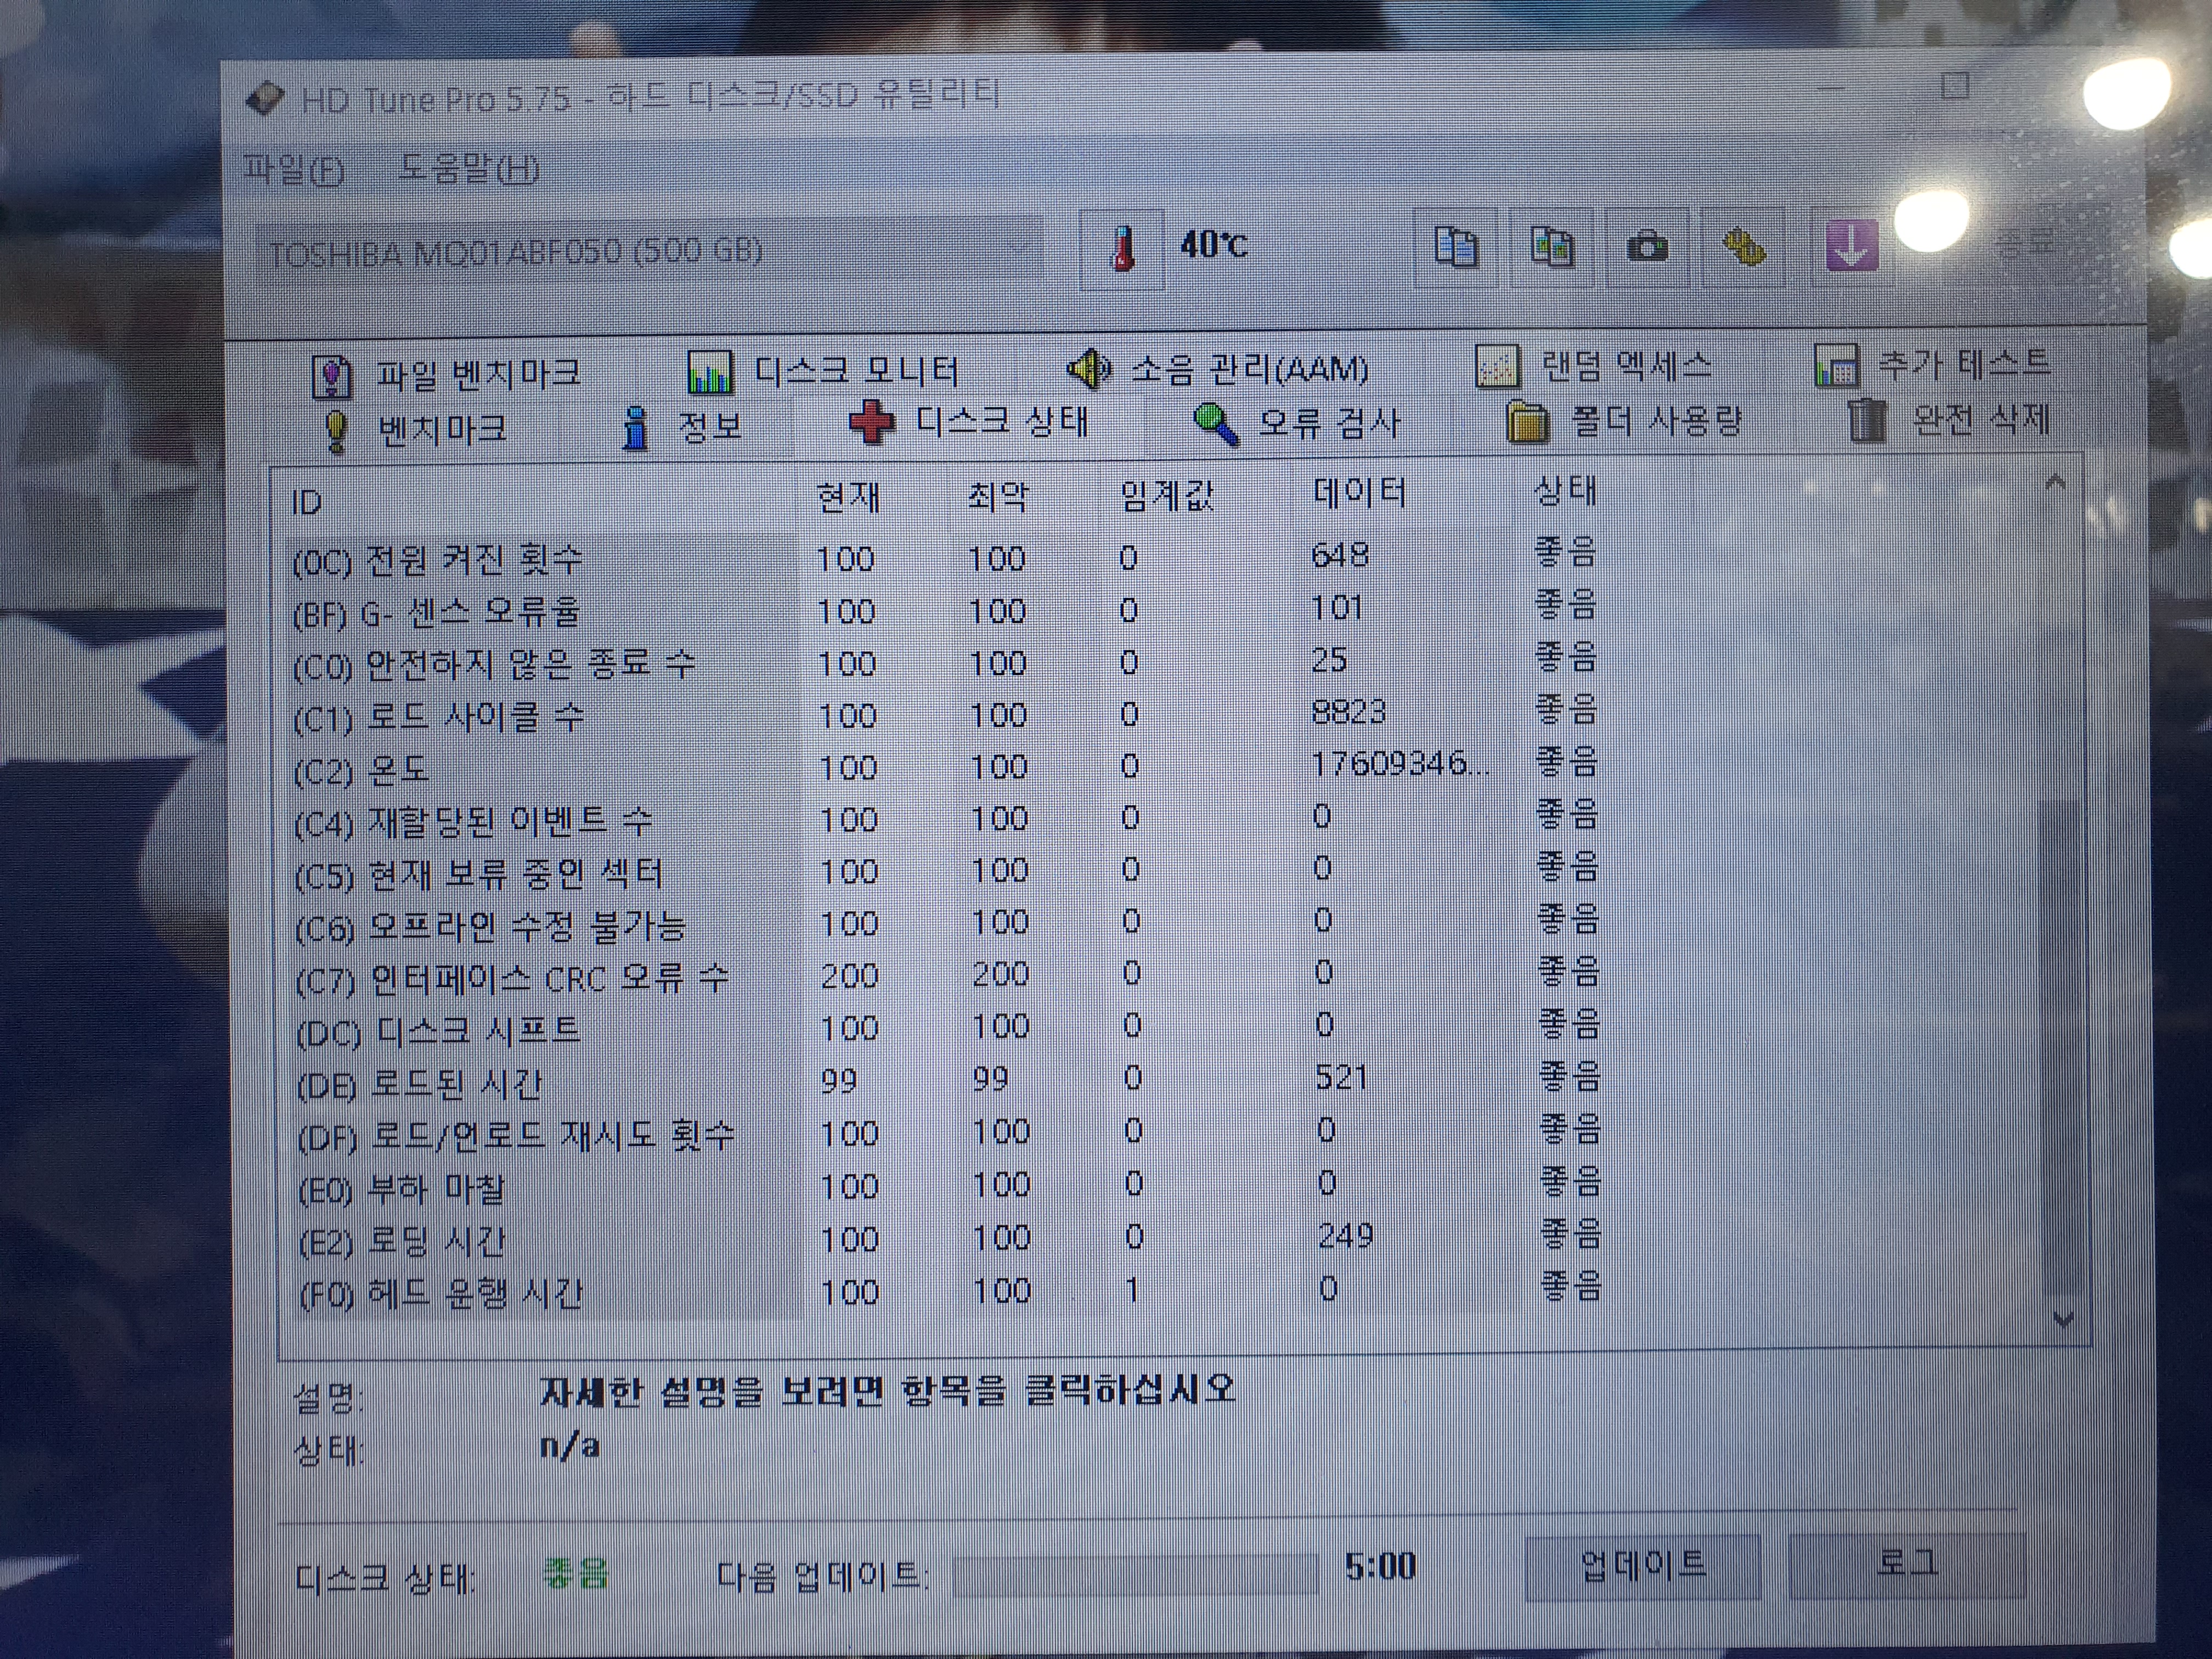Screen dimensions: 2212x1659
Task: Click the data value 521
Action: [x=1341, y=1077]
